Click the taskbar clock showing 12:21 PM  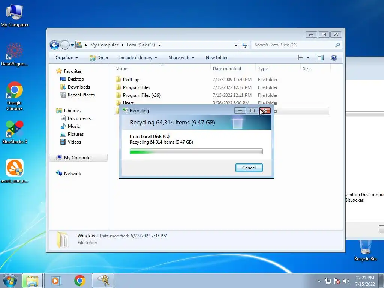coord(365,281)
